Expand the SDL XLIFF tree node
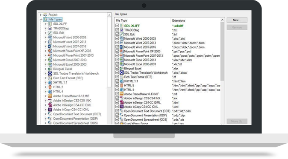288x159 pixels. [x=45, y=24]
